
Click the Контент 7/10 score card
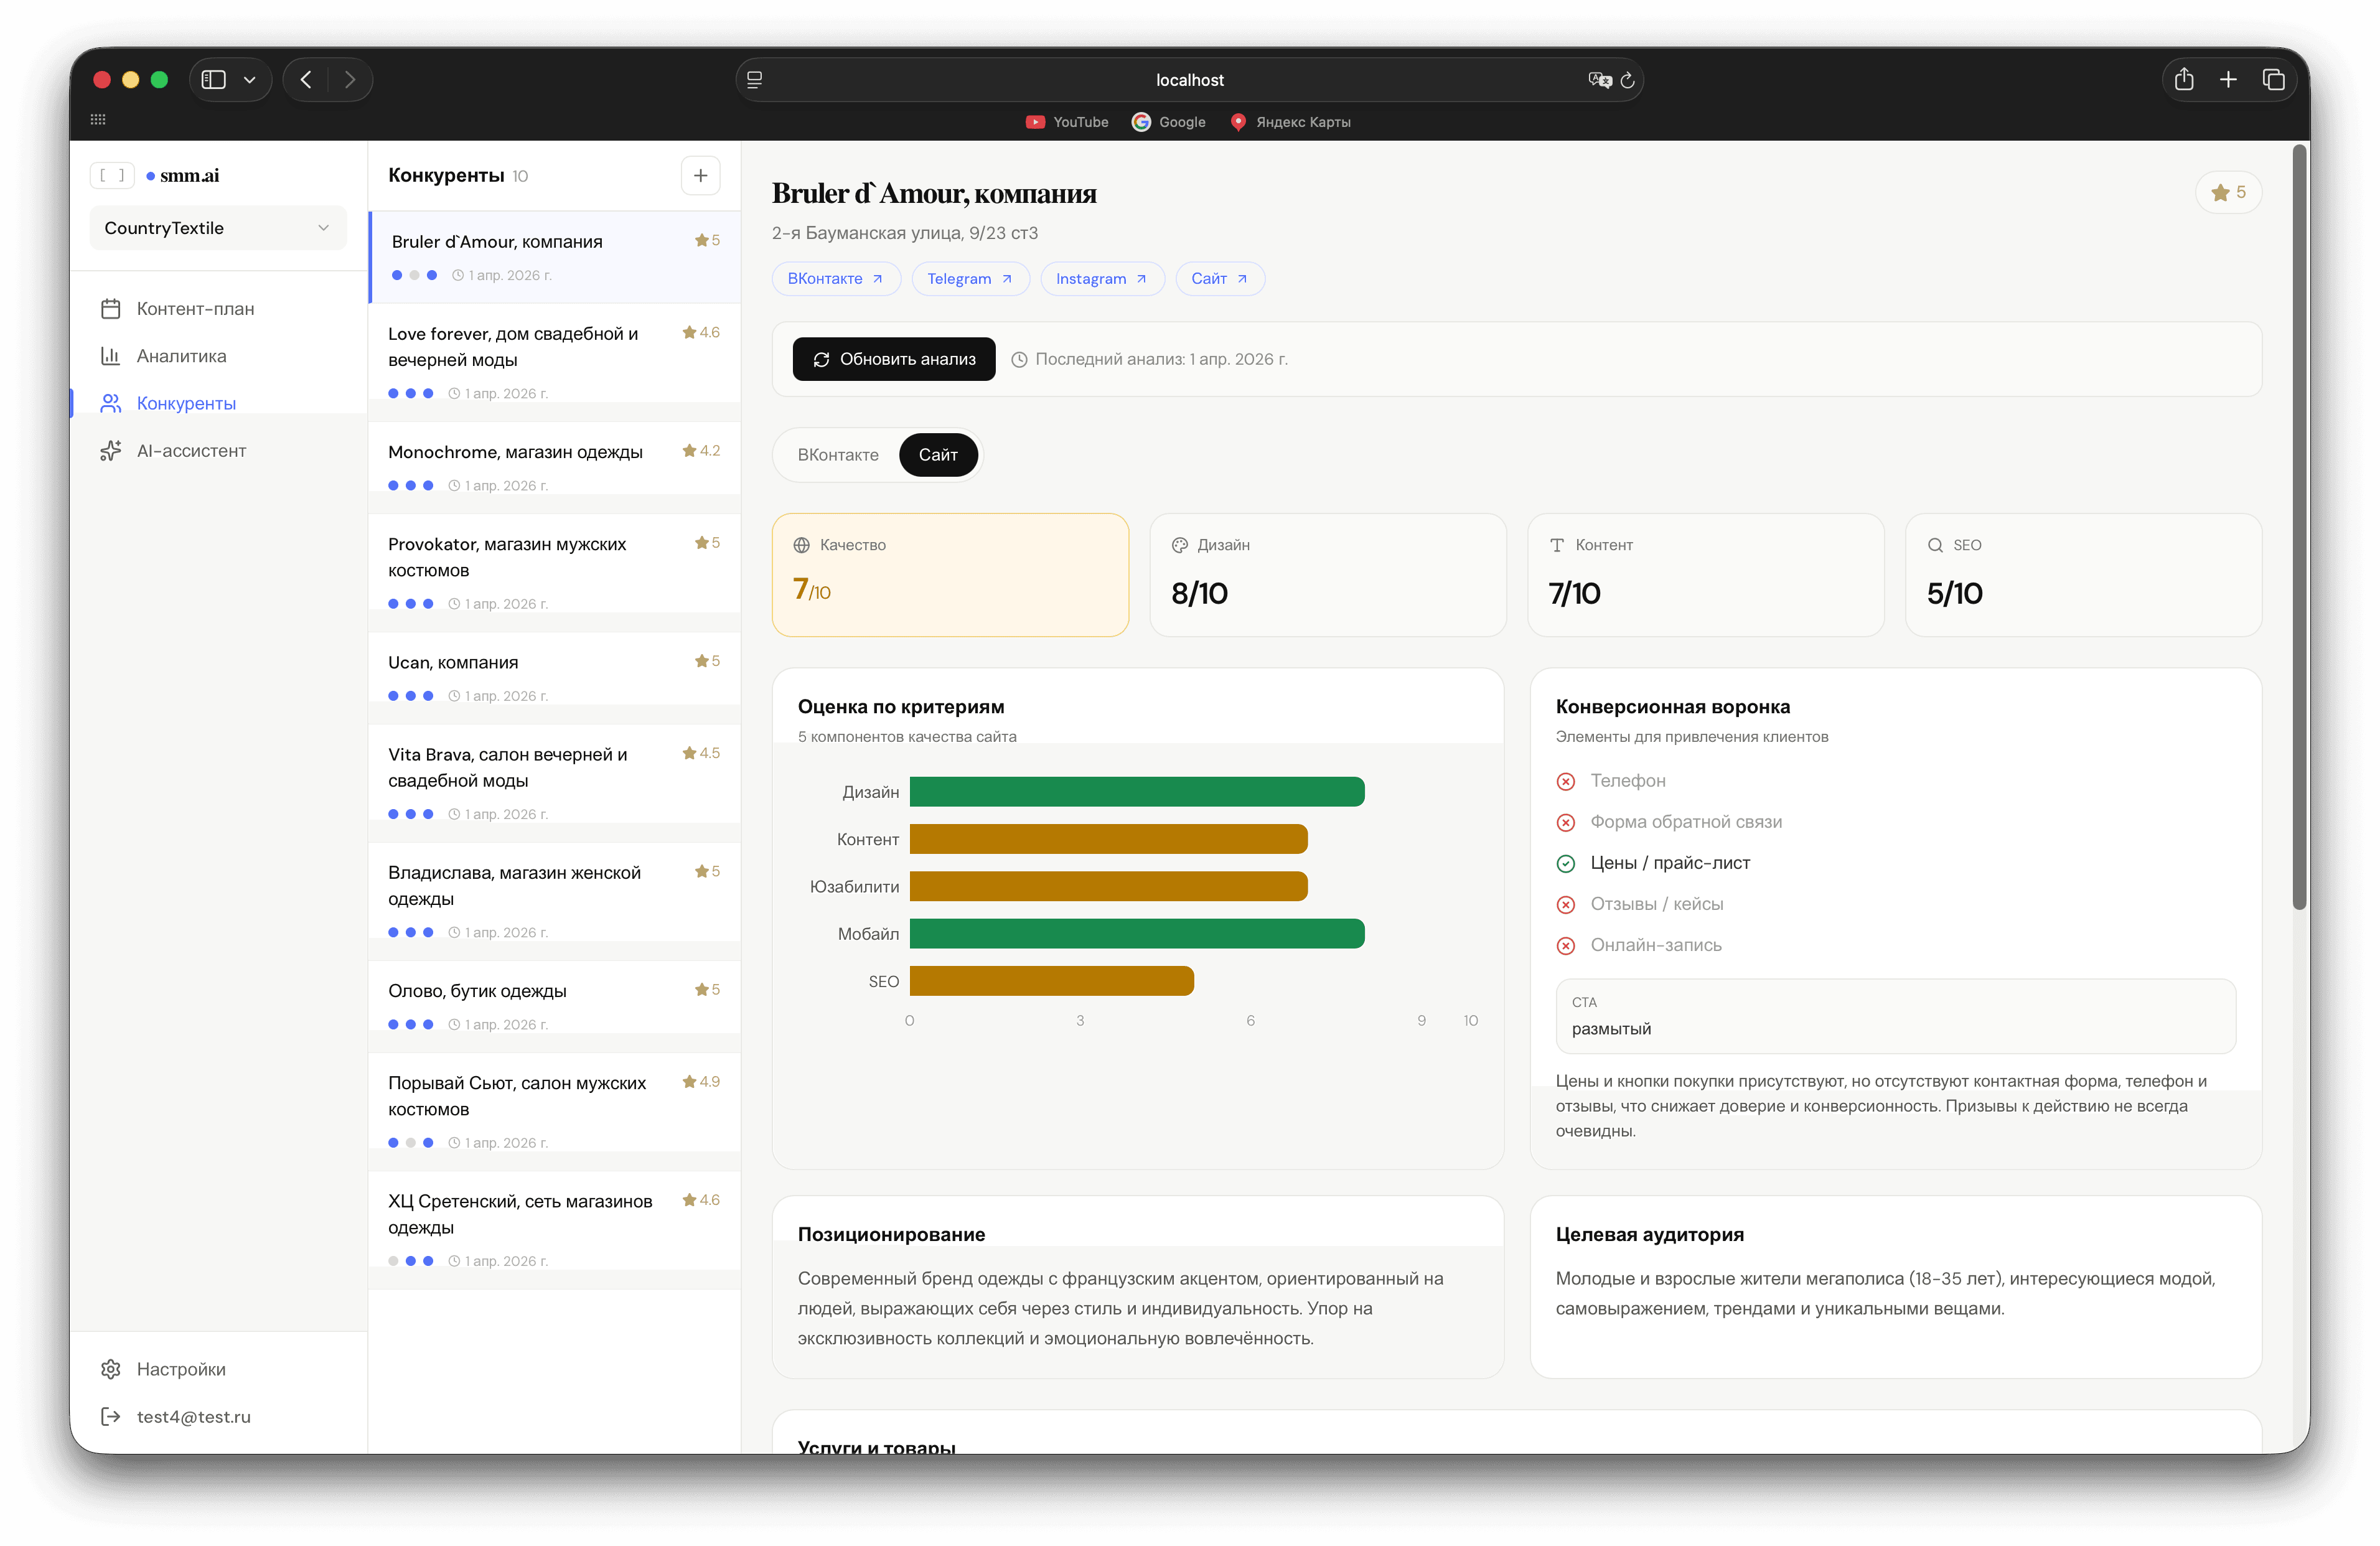[x=1706, y=575]
